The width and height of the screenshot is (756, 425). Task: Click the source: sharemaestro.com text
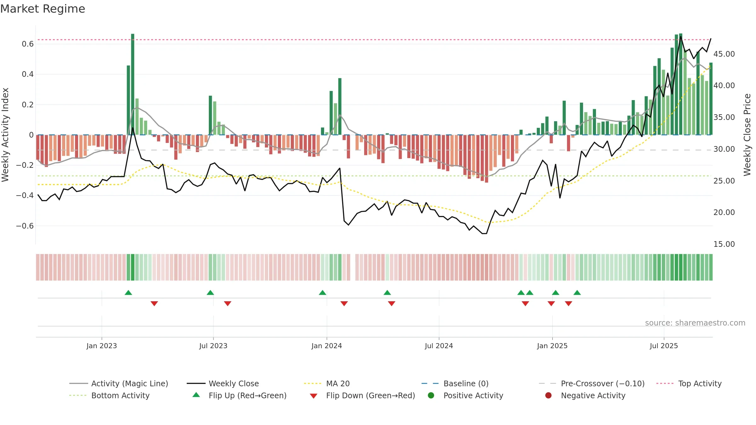695,323
